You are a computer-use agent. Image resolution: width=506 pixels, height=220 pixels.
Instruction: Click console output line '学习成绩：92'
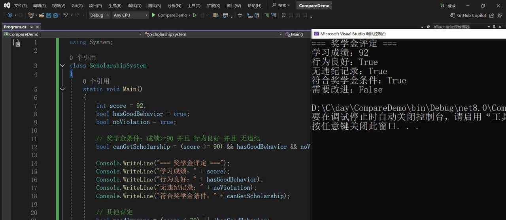click(340, 53)
